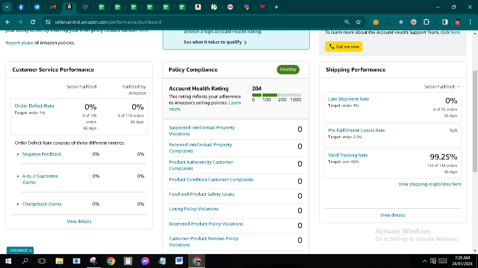Screen dimensions: 478x268
Task: Click the page's vertical scrollbar
Action: [x=475, y=121]
